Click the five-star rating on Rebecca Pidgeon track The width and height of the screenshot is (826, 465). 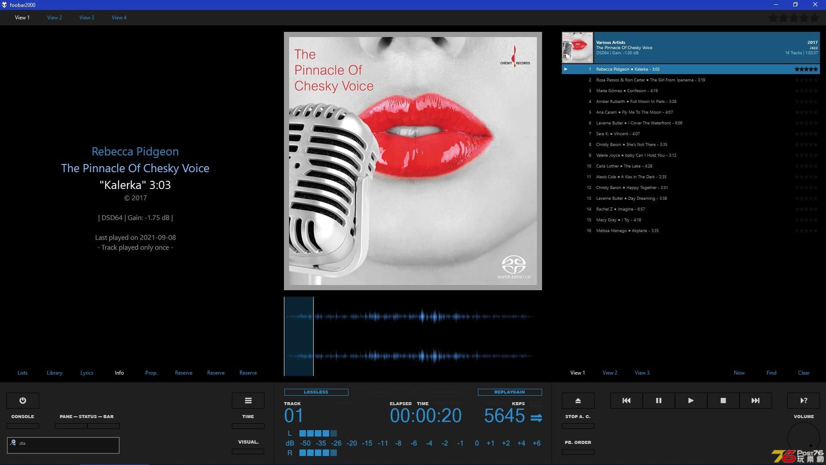coord(806,69)
